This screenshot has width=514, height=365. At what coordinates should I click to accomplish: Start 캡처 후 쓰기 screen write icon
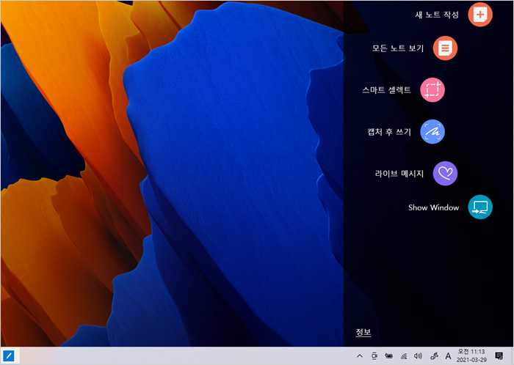point(432,132)
